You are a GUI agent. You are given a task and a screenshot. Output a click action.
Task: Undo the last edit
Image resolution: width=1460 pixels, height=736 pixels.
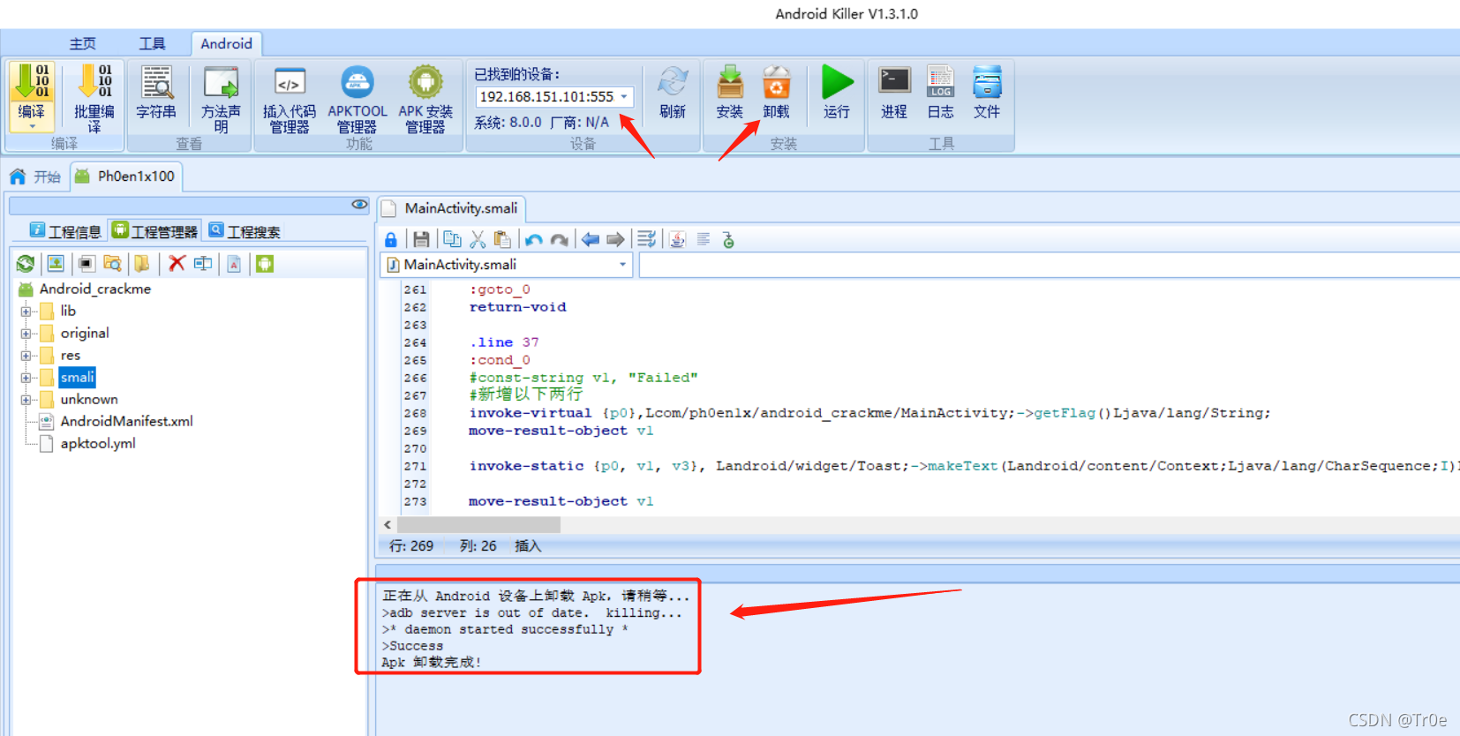[533, 239]
